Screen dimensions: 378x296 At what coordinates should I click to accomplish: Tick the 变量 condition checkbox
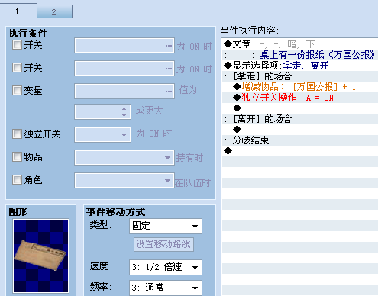pyautogui.click(x=17, y=90)
